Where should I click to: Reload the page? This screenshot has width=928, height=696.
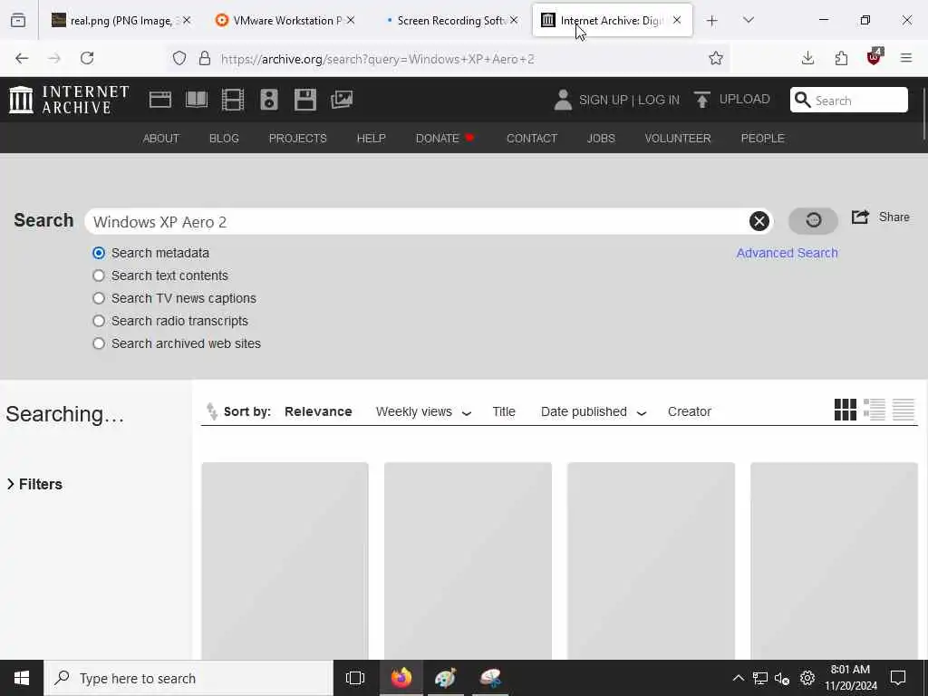tap(87, 58)
